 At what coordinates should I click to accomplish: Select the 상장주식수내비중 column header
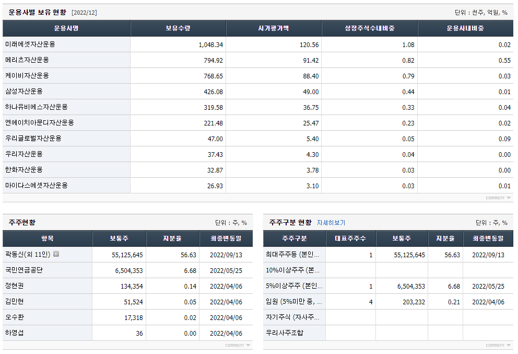tap(370, 28)
